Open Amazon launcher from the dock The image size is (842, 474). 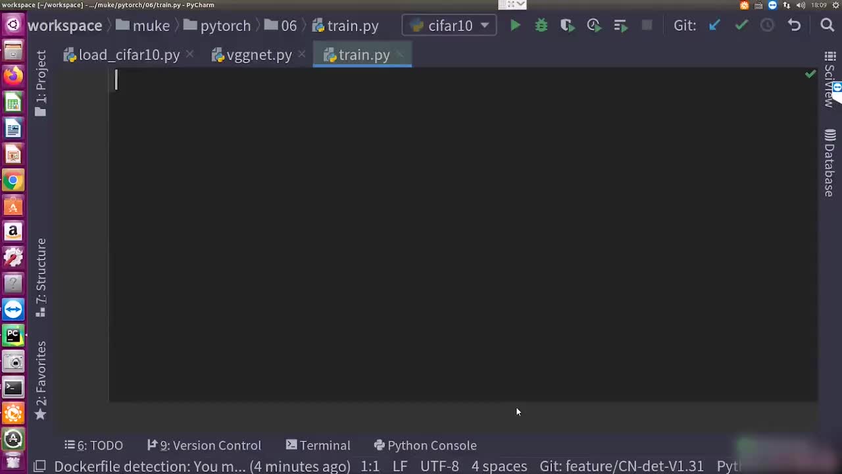tap(13, 232)
